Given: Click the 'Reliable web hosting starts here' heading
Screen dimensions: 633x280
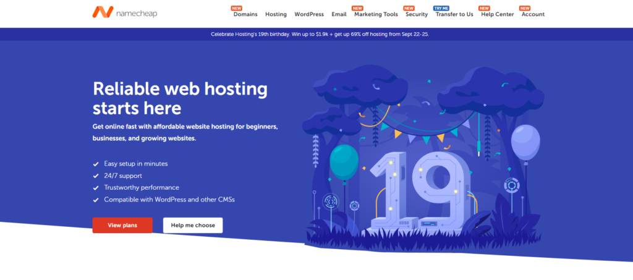Looking at the screenshot, I should click(x=180, y=99).
